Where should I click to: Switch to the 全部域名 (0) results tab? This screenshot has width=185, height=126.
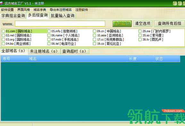[x=14, y=51]
